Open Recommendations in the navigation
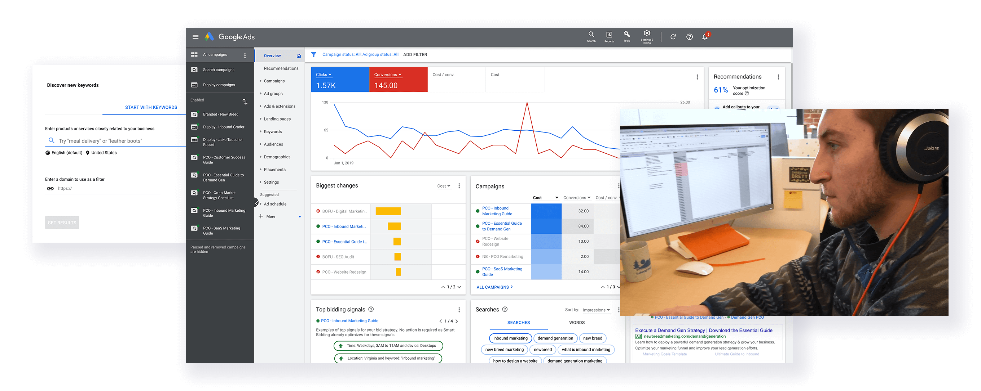 (281, 68)
